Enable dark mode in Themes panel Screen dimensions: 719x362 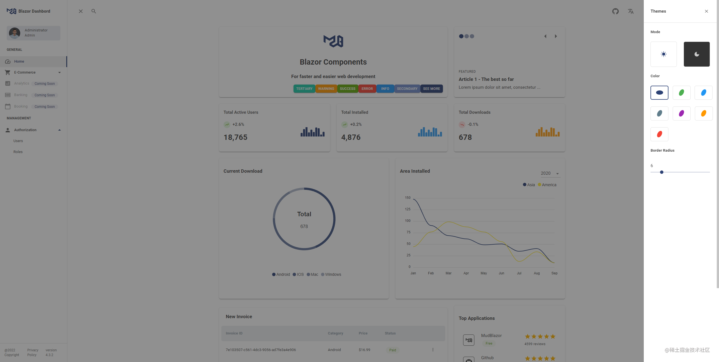click(697, 54)
